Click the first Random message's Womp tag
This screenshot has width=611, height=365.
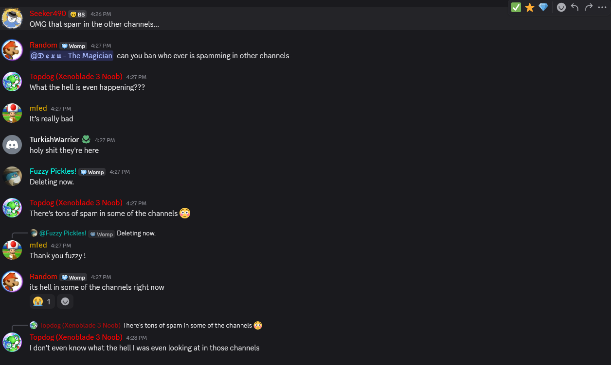pos(73,46)
